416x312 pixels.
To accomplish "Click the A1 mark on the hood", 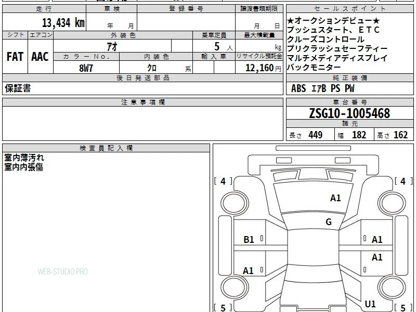I will (x=335, y=198).
